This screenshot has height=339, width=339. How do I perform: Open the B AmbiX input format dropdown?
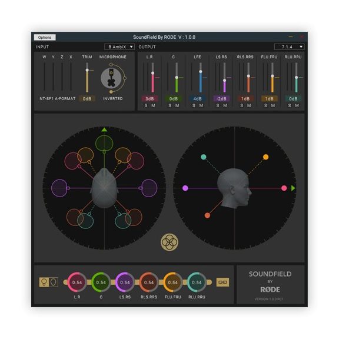[x=119, y=47]
